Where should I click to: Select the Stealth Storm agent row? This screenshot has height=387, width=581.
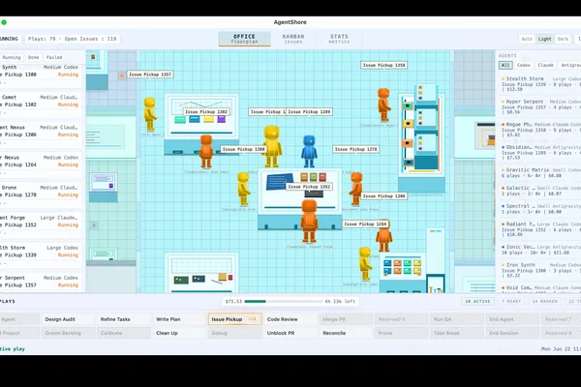tap(540, 84)
